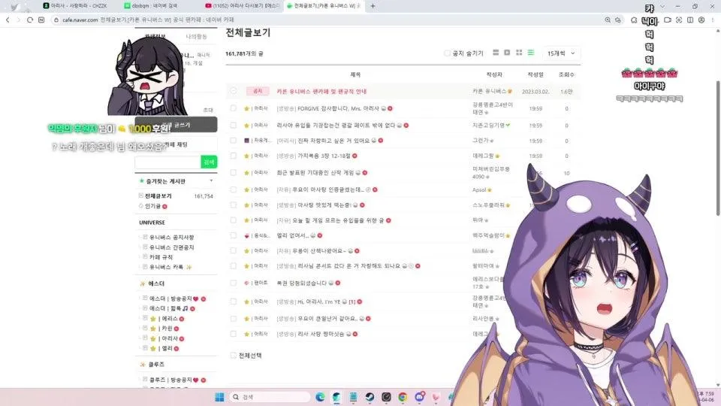Check the box for 복권 당첨되셨습니다 post
Viewport: 721px width, 406px height.
[233, 283]
